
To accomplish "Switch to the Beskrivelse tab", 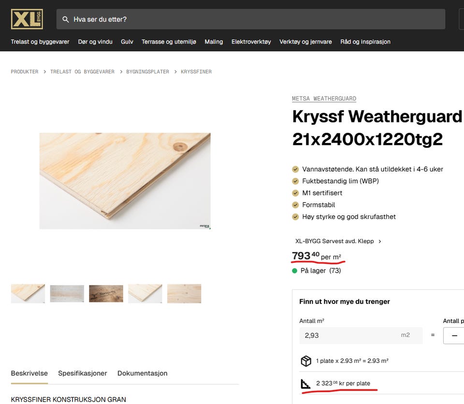I will click(29, 373).
